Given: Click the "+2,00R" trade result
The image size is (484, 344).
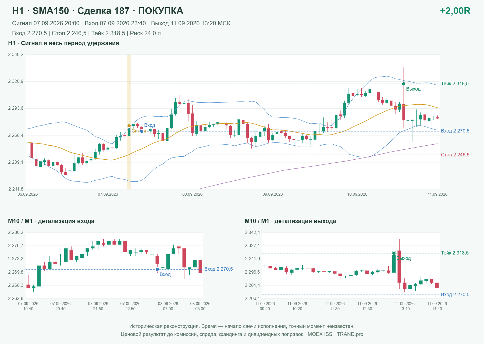Looking at the screenshot, I should click(455, 11).
